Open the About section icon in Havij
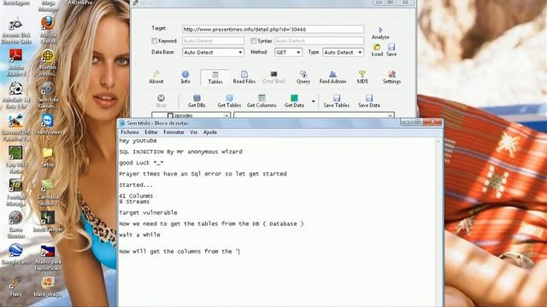This screenshot has height=307, width=547. 156,74
